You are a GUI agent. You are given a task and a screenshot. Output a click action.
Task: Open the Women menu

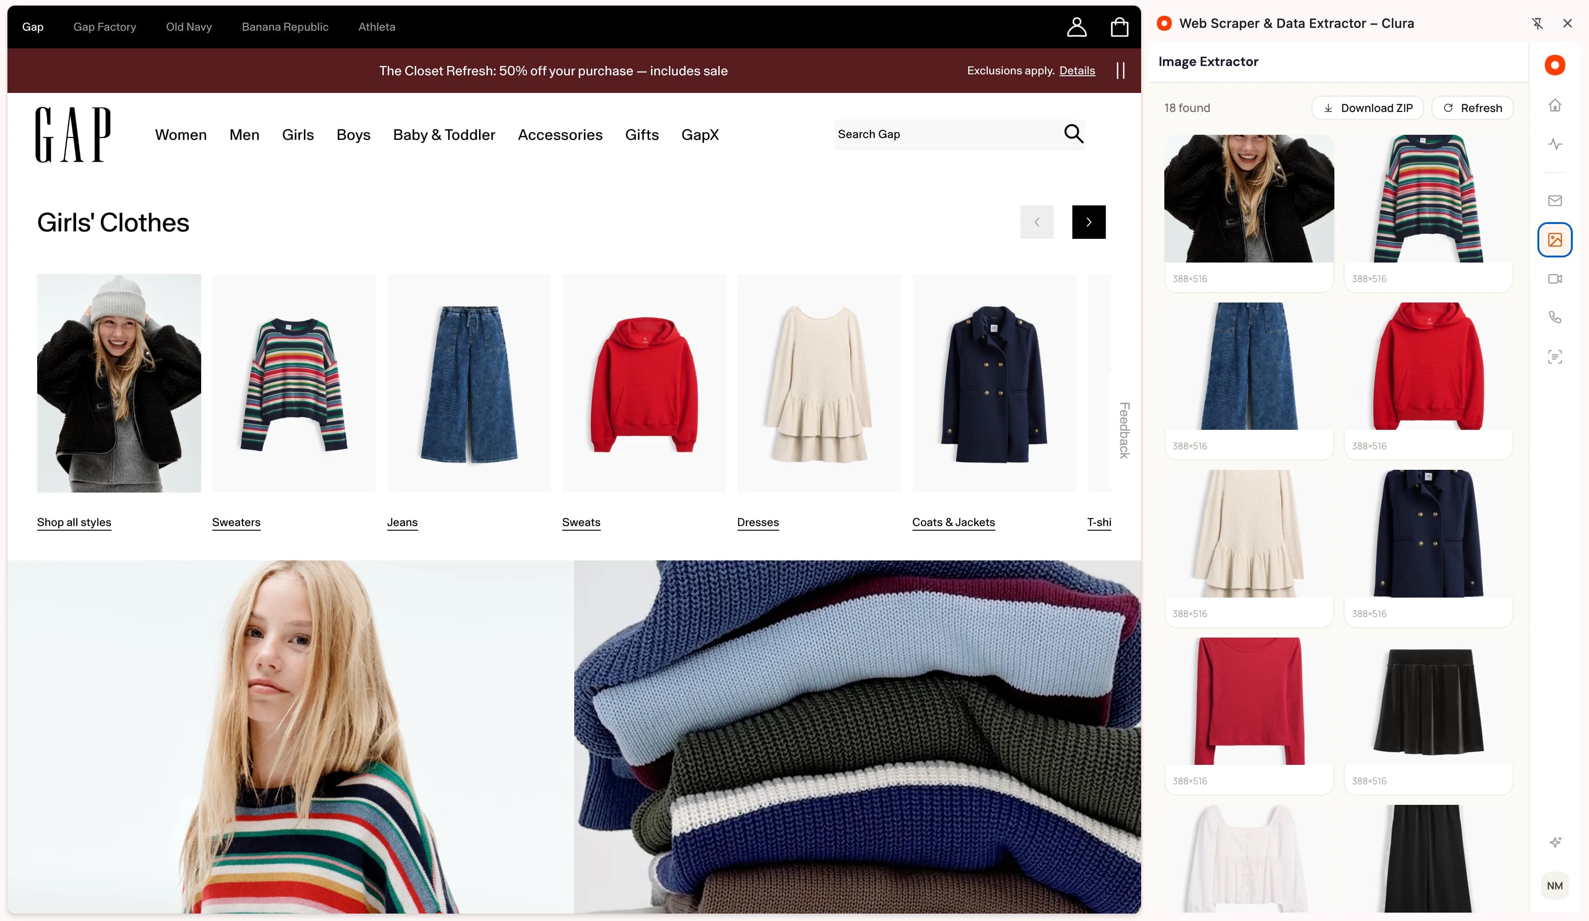coord(181,135)
